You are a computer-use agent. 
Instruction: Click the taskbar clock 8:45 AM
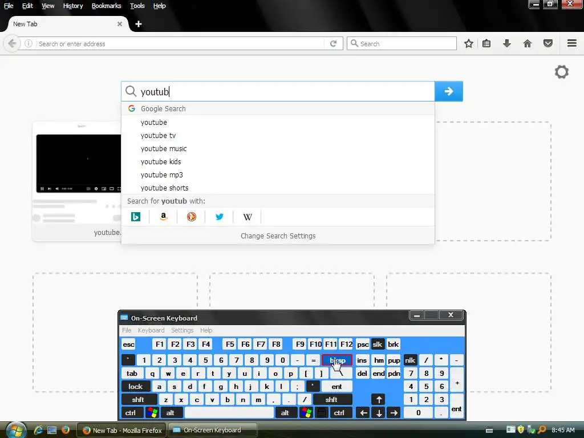tap(563, 430)
